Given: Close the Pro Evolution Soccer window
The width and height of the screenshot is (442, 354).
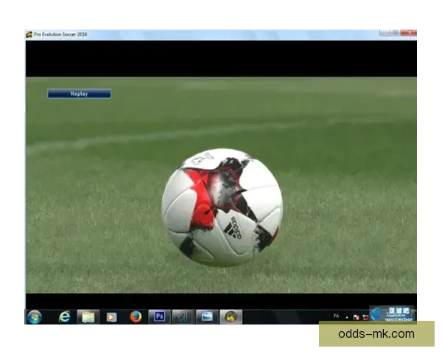Looking at the screenshot, I should pyautogui.click(x=409, y=32).
